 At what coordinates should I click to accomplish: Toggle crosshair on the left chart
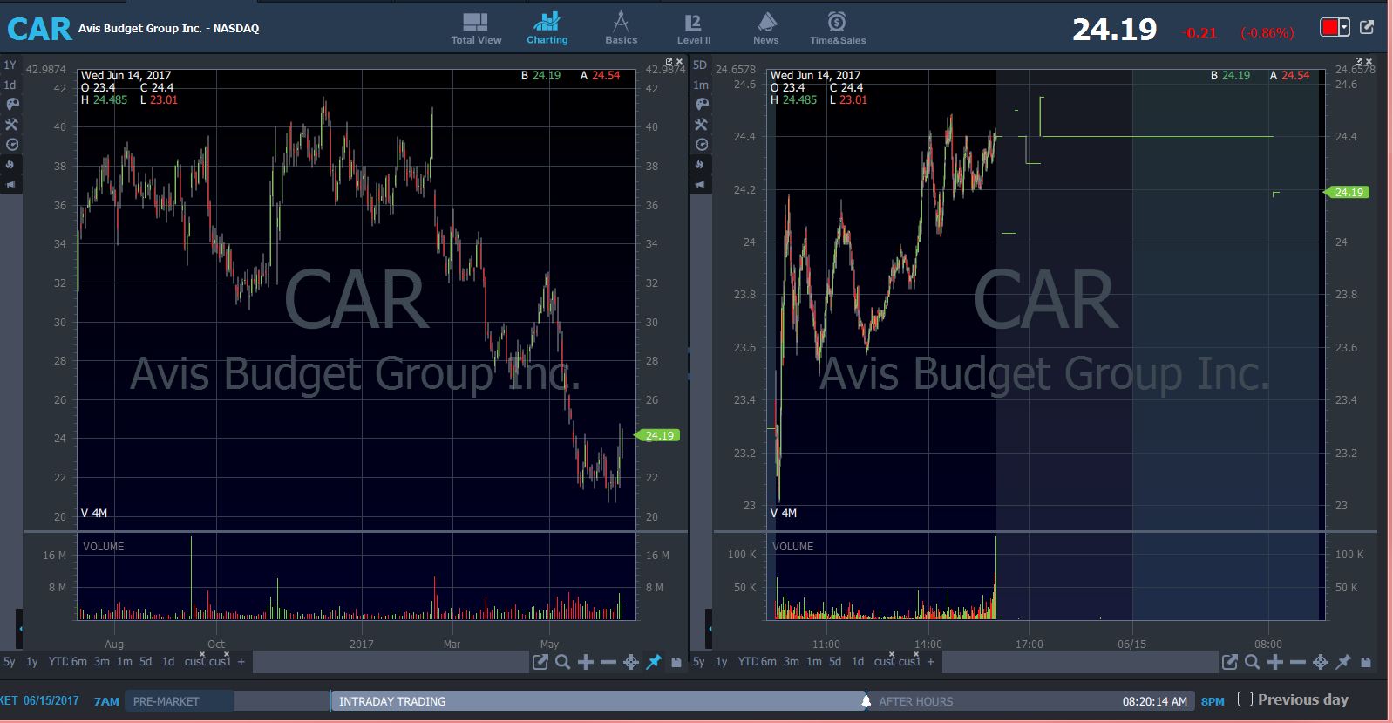[631, 662]
